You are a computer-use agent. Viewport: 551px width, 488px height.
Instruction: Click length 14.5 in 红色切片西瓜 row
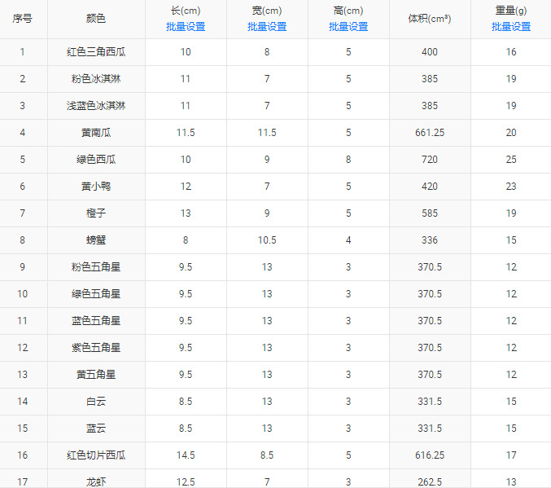pyautogui.click(x=186, y=455)
